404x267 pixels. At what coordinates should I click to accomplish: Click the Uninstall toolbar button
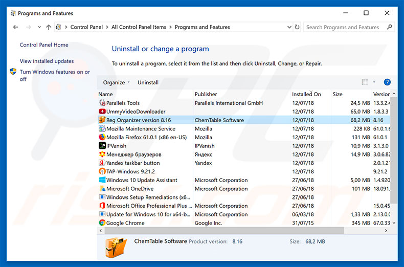[148, 82]
